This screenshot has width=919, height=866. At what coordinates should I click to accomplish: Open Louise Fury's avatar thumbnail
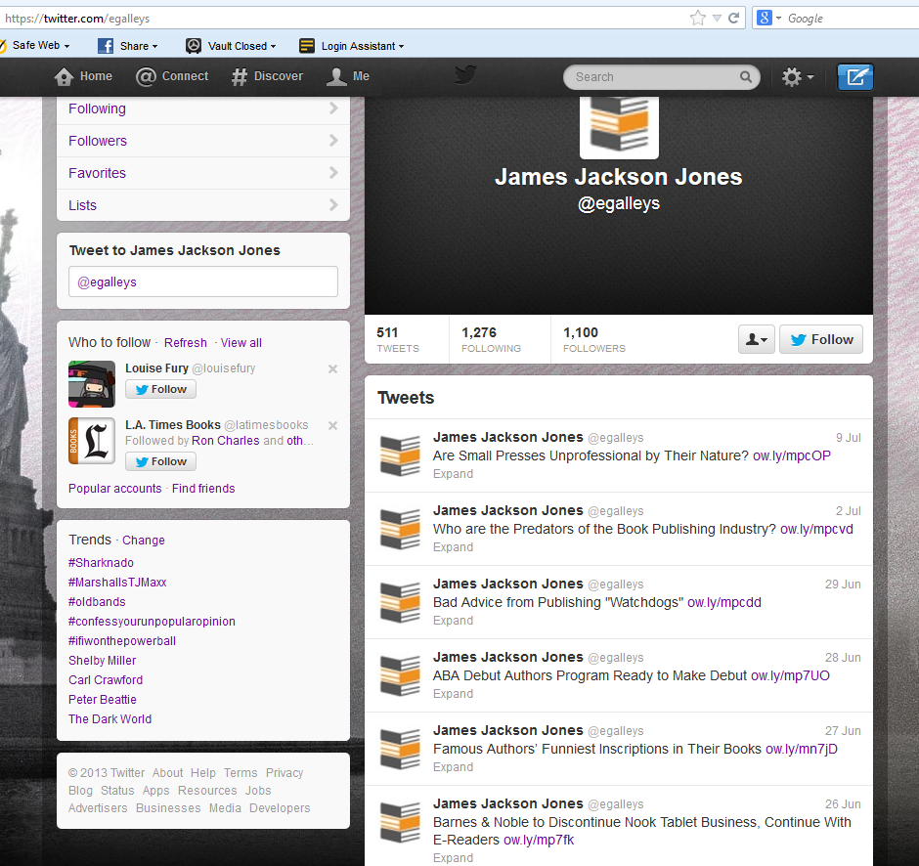tap(92, 384)
